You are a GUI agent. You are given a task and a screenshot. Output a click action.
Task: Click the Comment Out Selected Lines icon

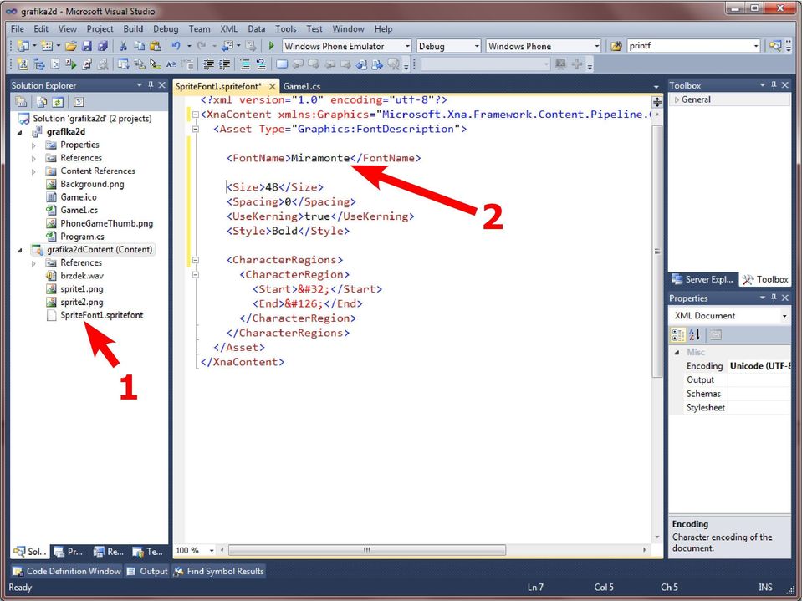tap(245, 64)
